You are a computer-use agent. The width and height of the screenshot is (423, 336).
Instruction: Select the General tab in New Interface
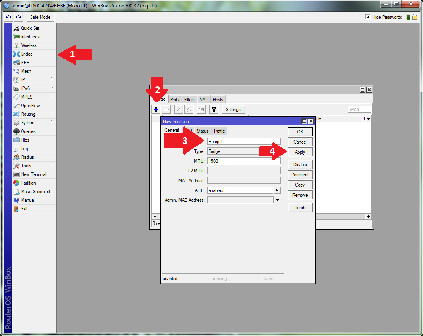click(x=171, y=130)
